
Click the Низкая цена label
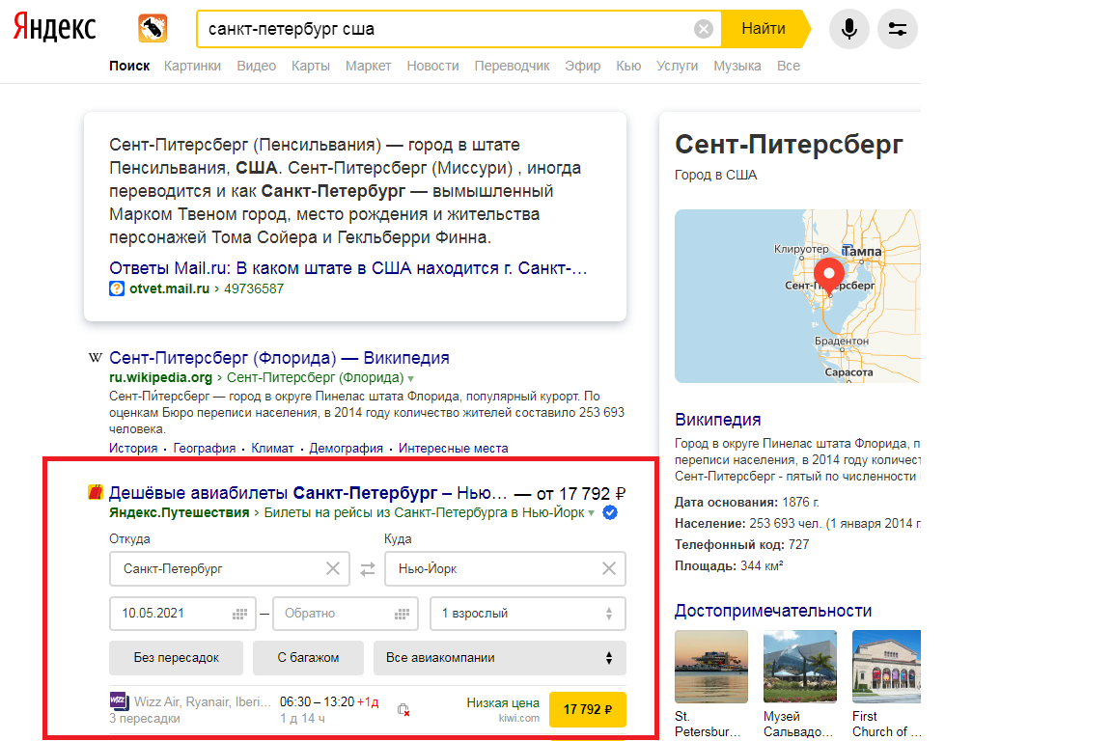pos(503,702)
